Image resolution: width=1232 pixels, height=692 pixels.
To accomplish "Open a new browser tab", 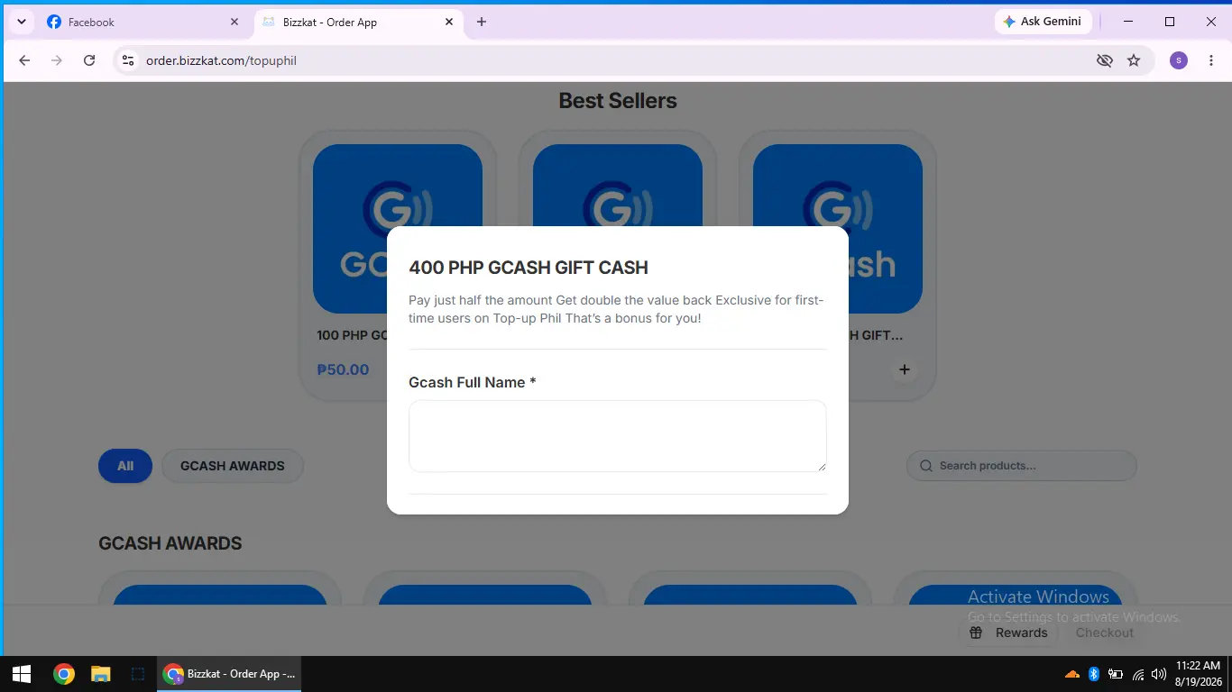I will (x=482, y=22).
